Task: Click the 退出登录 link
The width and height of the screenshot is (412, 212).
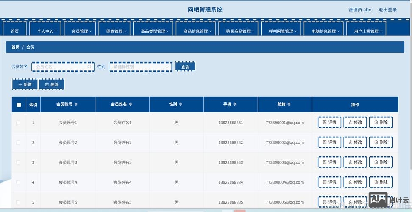Action: click(387, 10)
